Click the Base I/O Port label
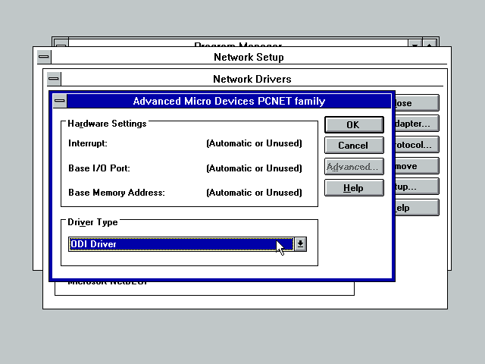This screenshot has width=485, height=364. [x=99, y=168]
